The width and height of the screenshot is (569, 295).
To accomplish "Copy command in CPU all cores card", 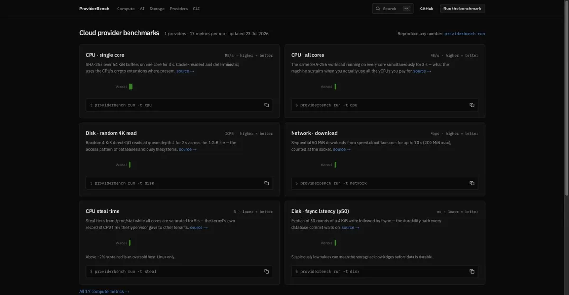I will 472,105.
